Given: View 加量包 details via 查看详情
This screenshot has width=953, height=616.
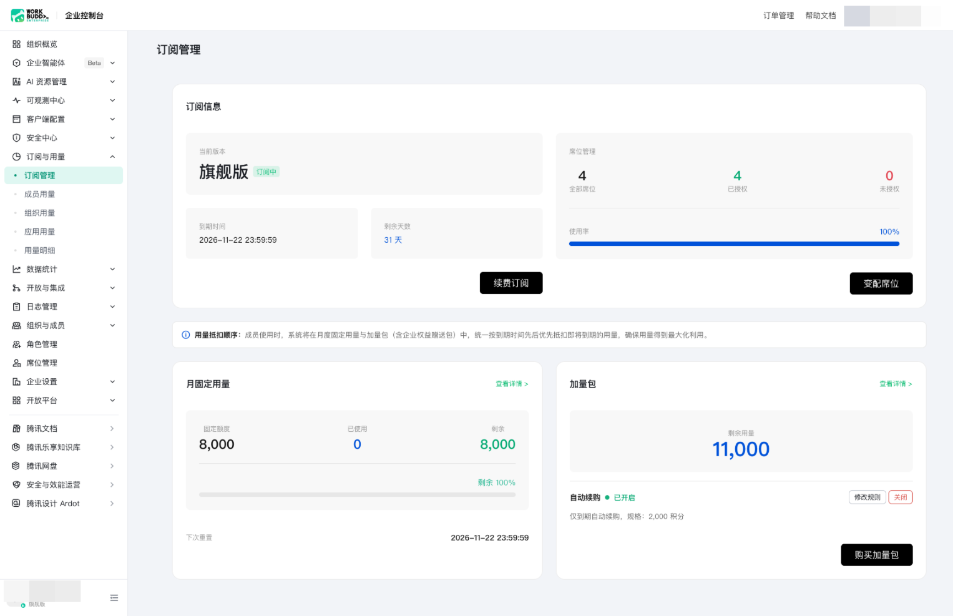Looking at the screenshot, I should coord(896,384).
